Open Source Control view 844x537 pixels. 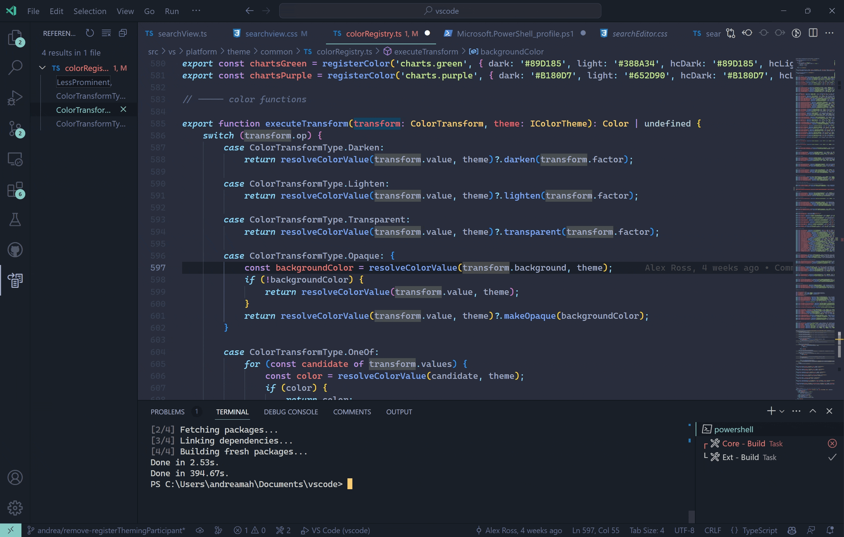point(15,129)
